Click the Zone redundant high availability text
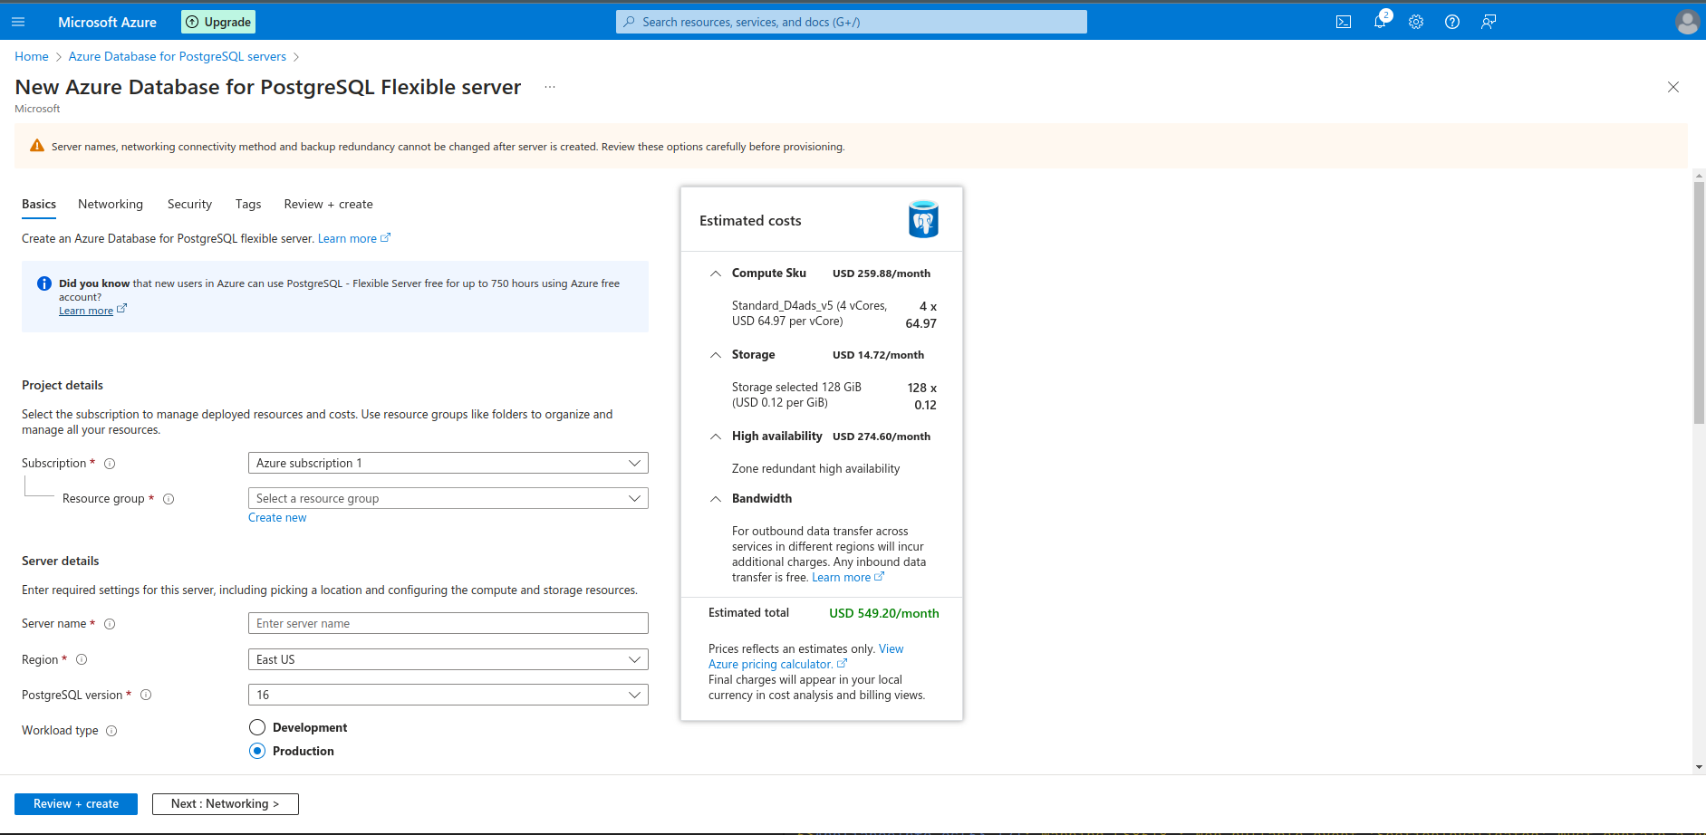Image resolution: width=1706 pixels, height=835 pixels. [816, 469]
